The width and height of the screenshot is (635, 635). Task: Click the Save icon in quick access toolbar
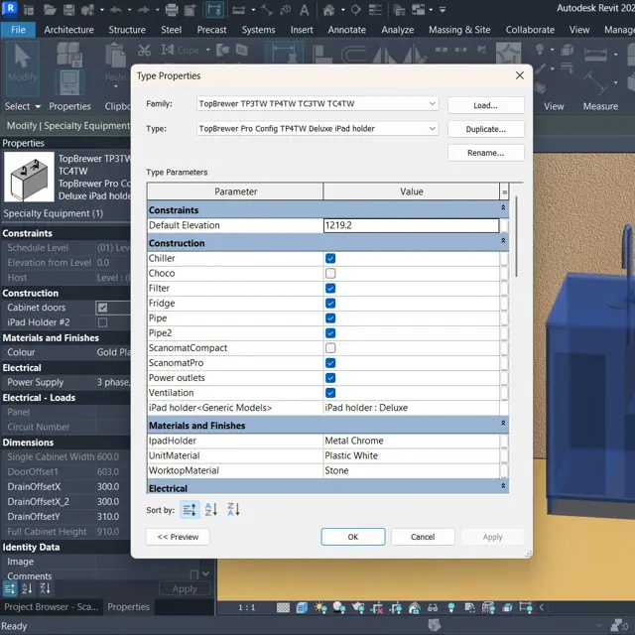[68, 10]
